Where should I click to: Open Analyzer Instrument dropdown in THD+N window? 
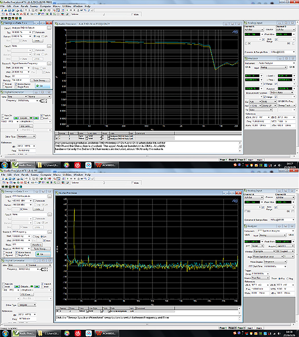294,63
